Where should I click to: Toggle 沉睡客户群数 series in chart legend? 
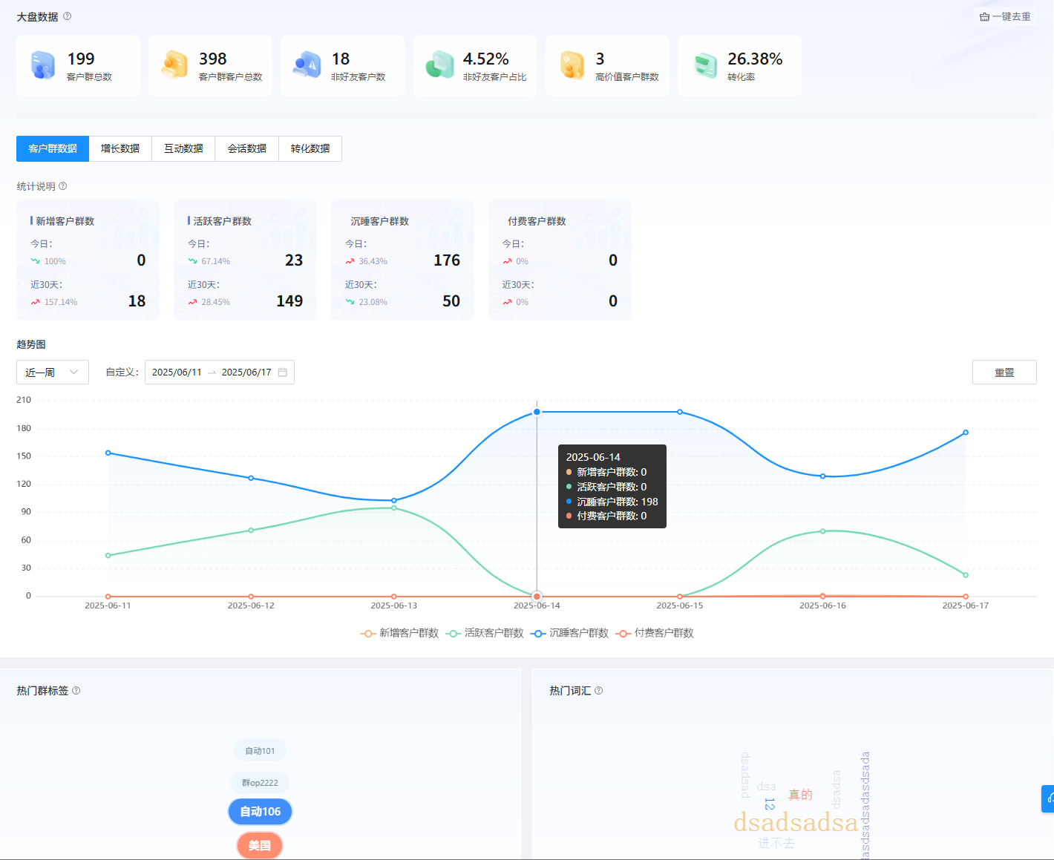tap(569, 633)
